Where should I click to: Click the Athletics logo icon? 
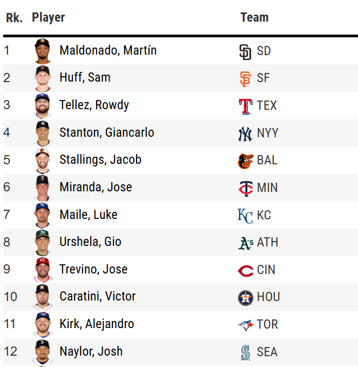(x=245, y=243)
